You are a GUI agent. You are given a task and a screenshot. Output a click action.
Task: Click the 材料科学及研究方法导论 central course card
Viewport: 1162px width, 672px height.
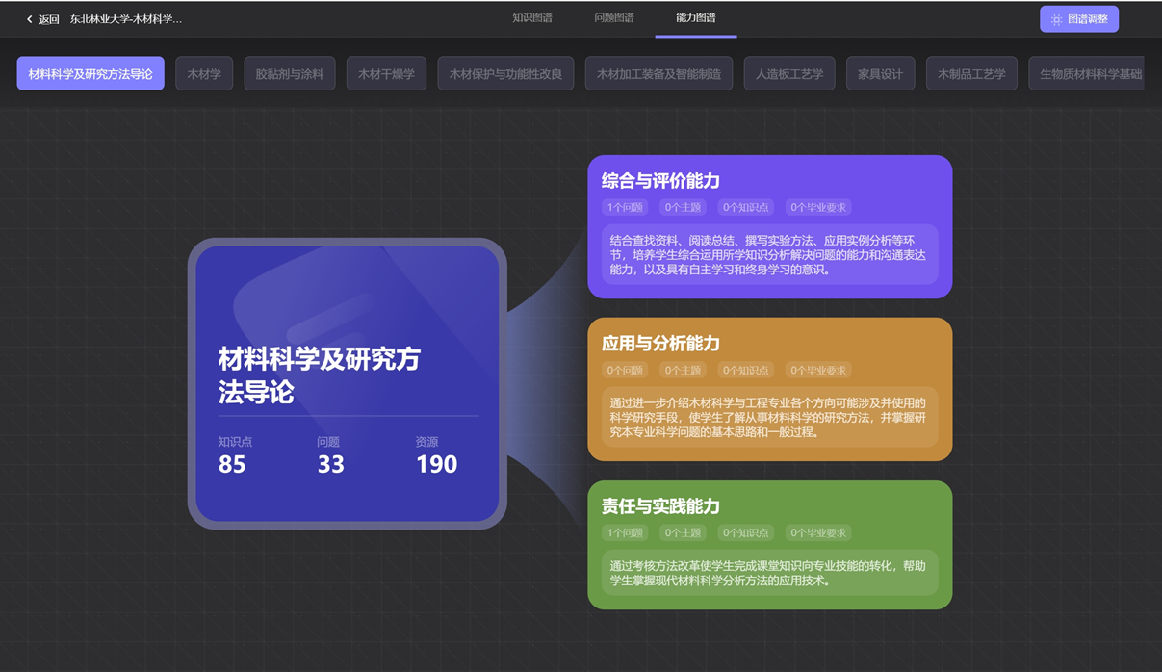[x=347, y=383]
